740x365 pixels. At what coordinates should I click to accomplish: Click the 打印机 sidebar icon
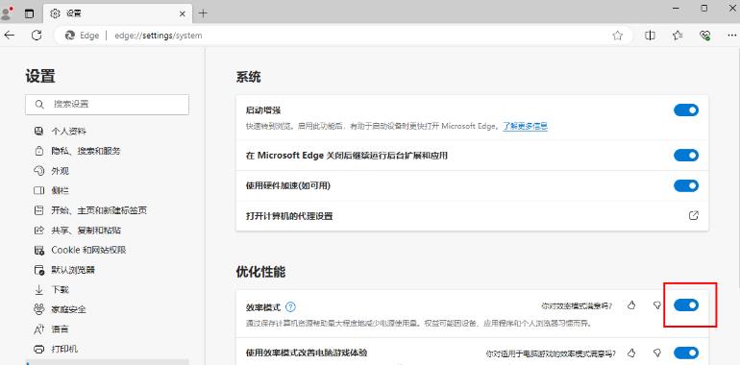pos(38,349)
